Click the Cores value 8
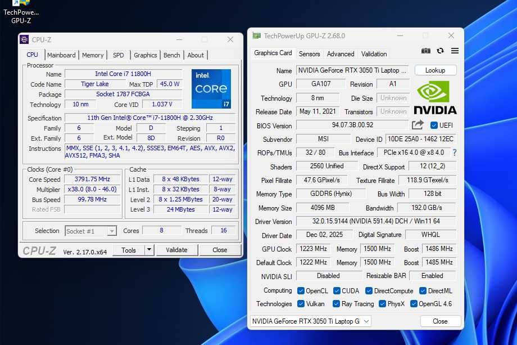The width and height of the screenshot is (517, 345). pos(162,230)
